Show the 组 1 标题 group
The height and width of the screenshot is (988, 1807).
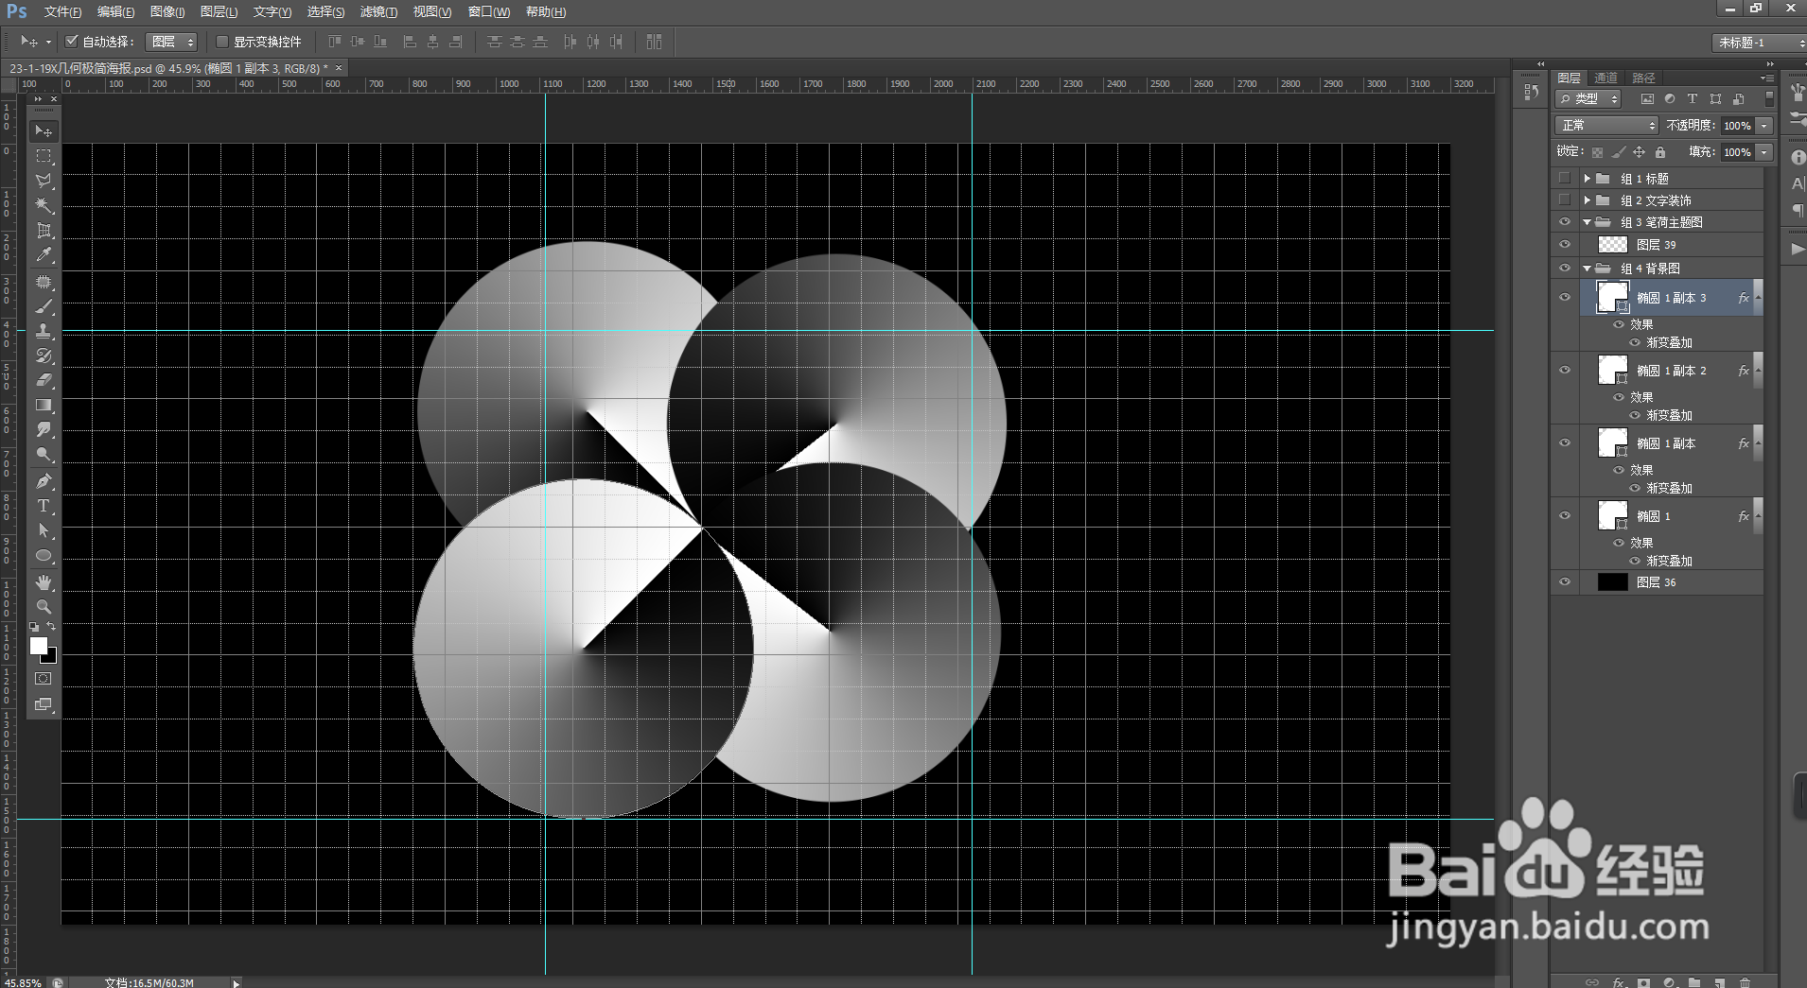point(1565,178)
